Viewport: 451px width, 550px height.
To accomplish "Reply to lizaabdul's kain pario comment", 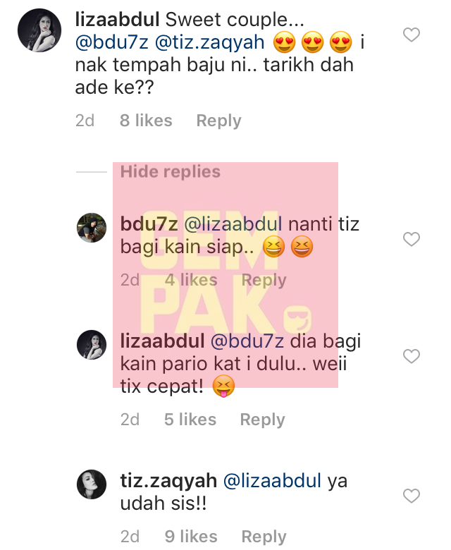I will click(x=262, y=420).
